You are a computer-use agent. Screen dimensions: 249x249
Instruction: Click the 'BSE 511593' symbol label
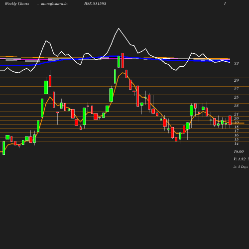(x=95, y=3)
